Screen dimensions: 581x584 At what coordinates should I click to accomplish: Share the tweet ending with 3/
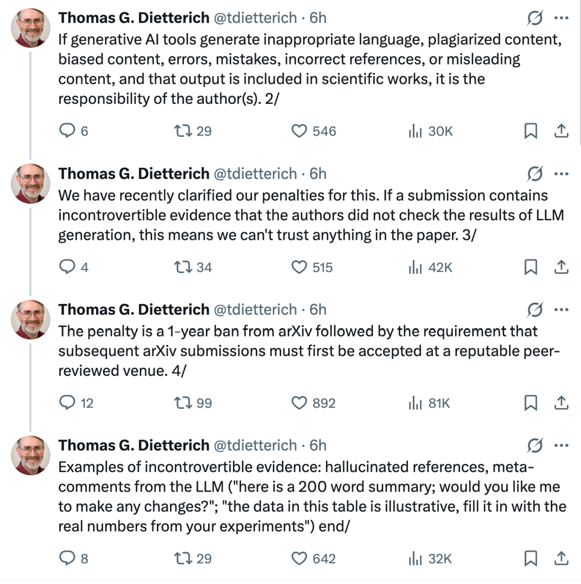[561, 267]
